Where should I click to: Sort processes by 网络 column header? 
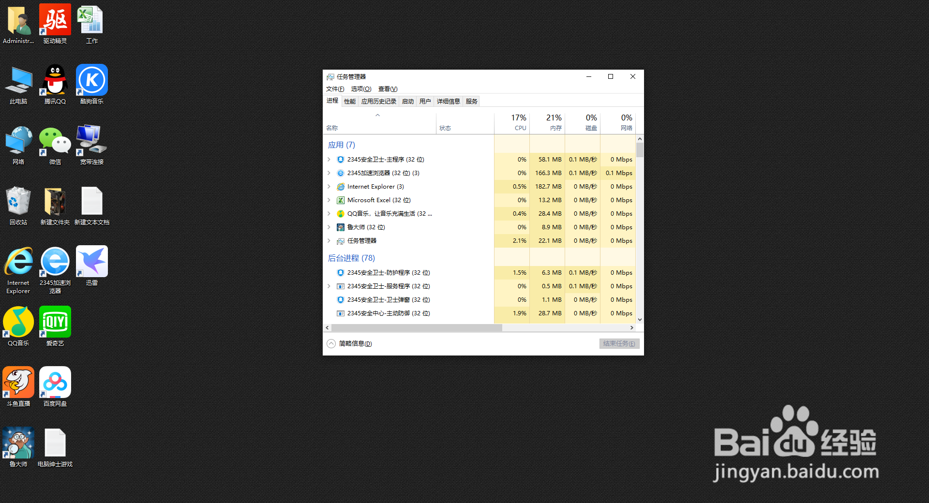pos(618,123)
